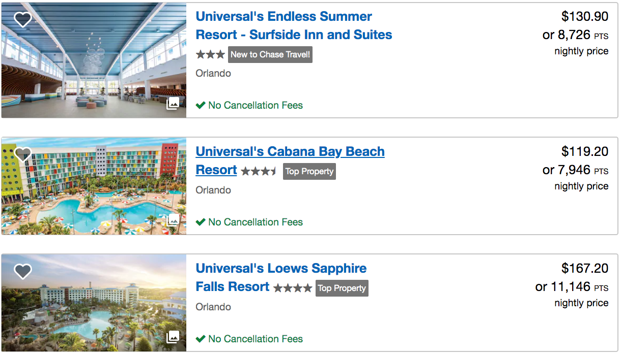Click the Surfside Inn lobby photo
This screenshot has width=622, height=355.
[x=94, y=61]
